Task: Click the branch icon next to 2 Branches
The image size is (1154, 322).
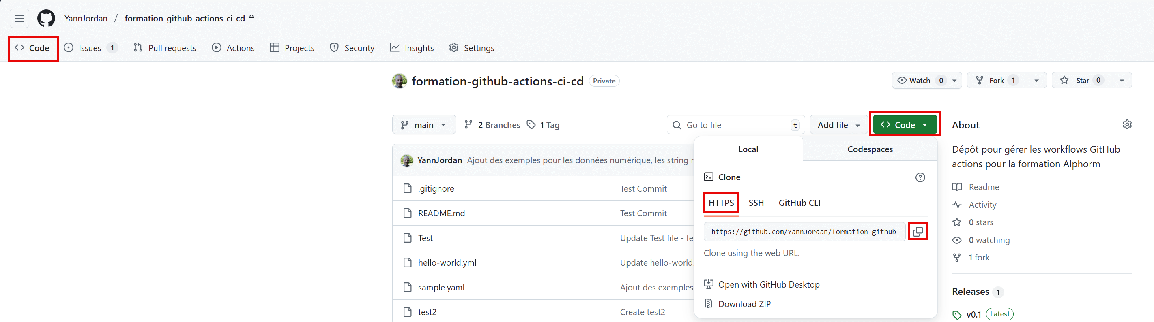Action: [469, 125]
